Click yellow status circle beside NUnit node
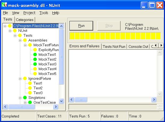Viewport: 165px width, 122px height. [x=15, y=31]
